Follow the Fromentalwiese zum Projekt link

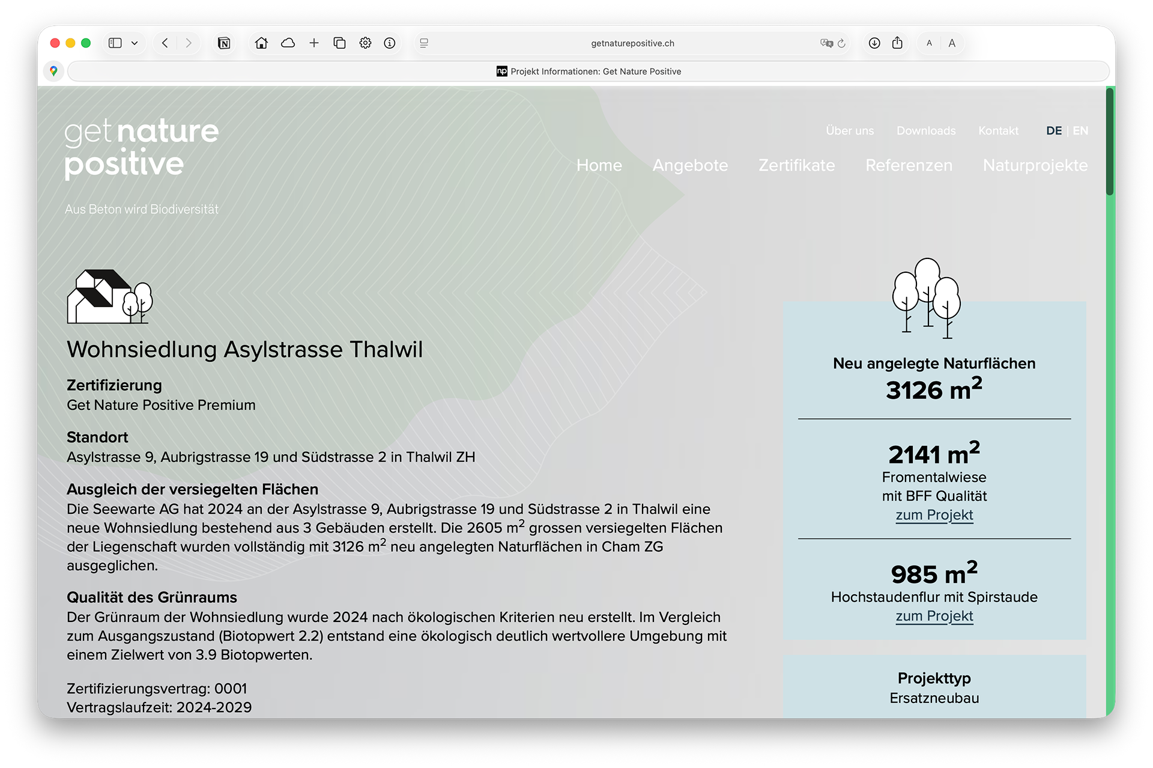click(x=934, y=515)
